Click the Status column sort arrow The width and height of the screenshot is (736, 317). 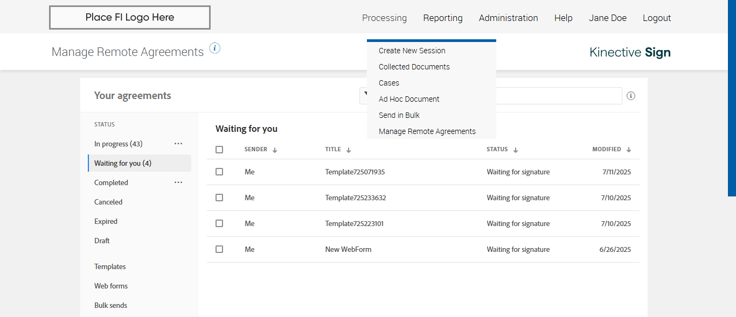[x=516, y=150]
